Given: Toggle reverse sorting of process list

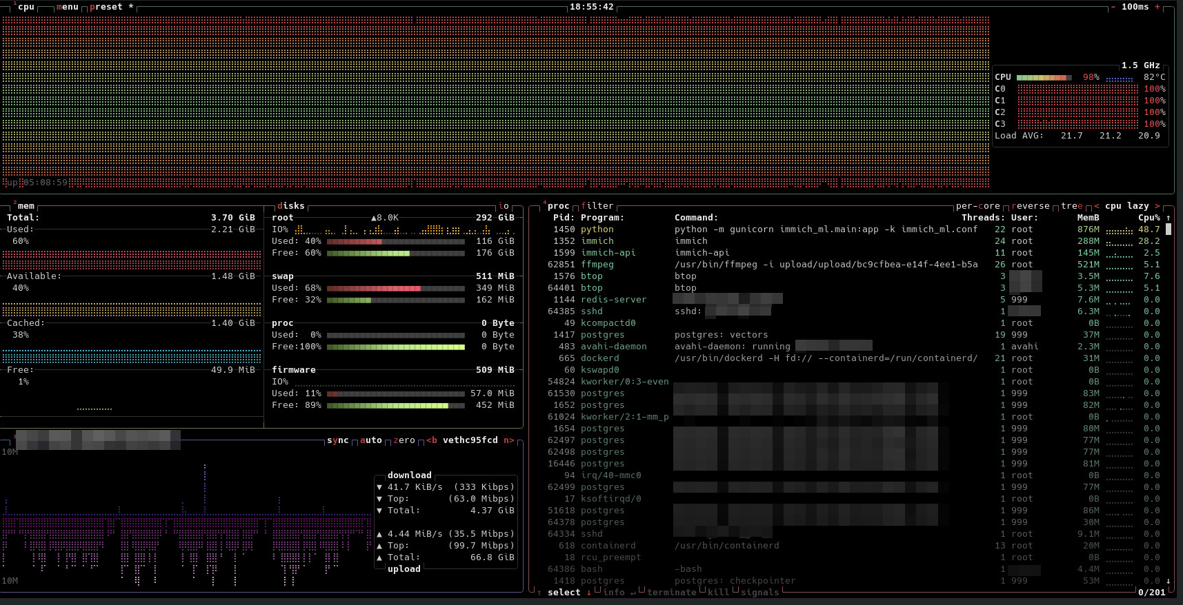Looking at the screenshot, I should click(x=1030, y=206).
